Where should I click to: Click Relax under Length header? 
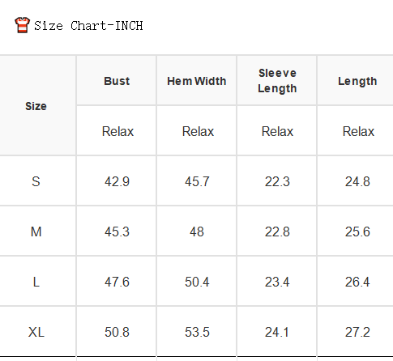pyautogui.click(x=358, y=131)
